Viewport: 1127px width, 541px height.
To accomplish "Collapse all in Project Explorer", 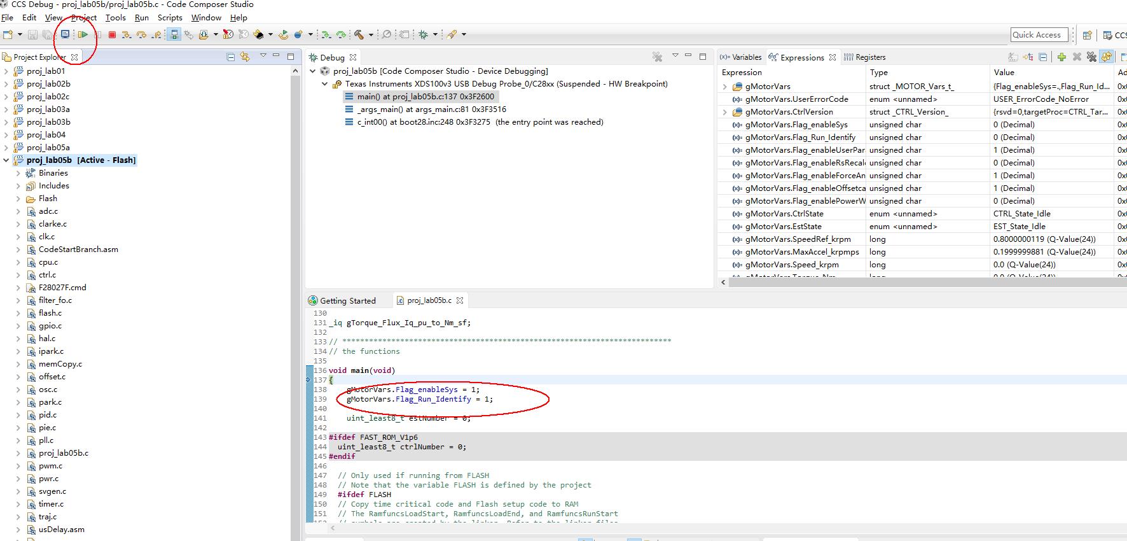I will [231, 57].
